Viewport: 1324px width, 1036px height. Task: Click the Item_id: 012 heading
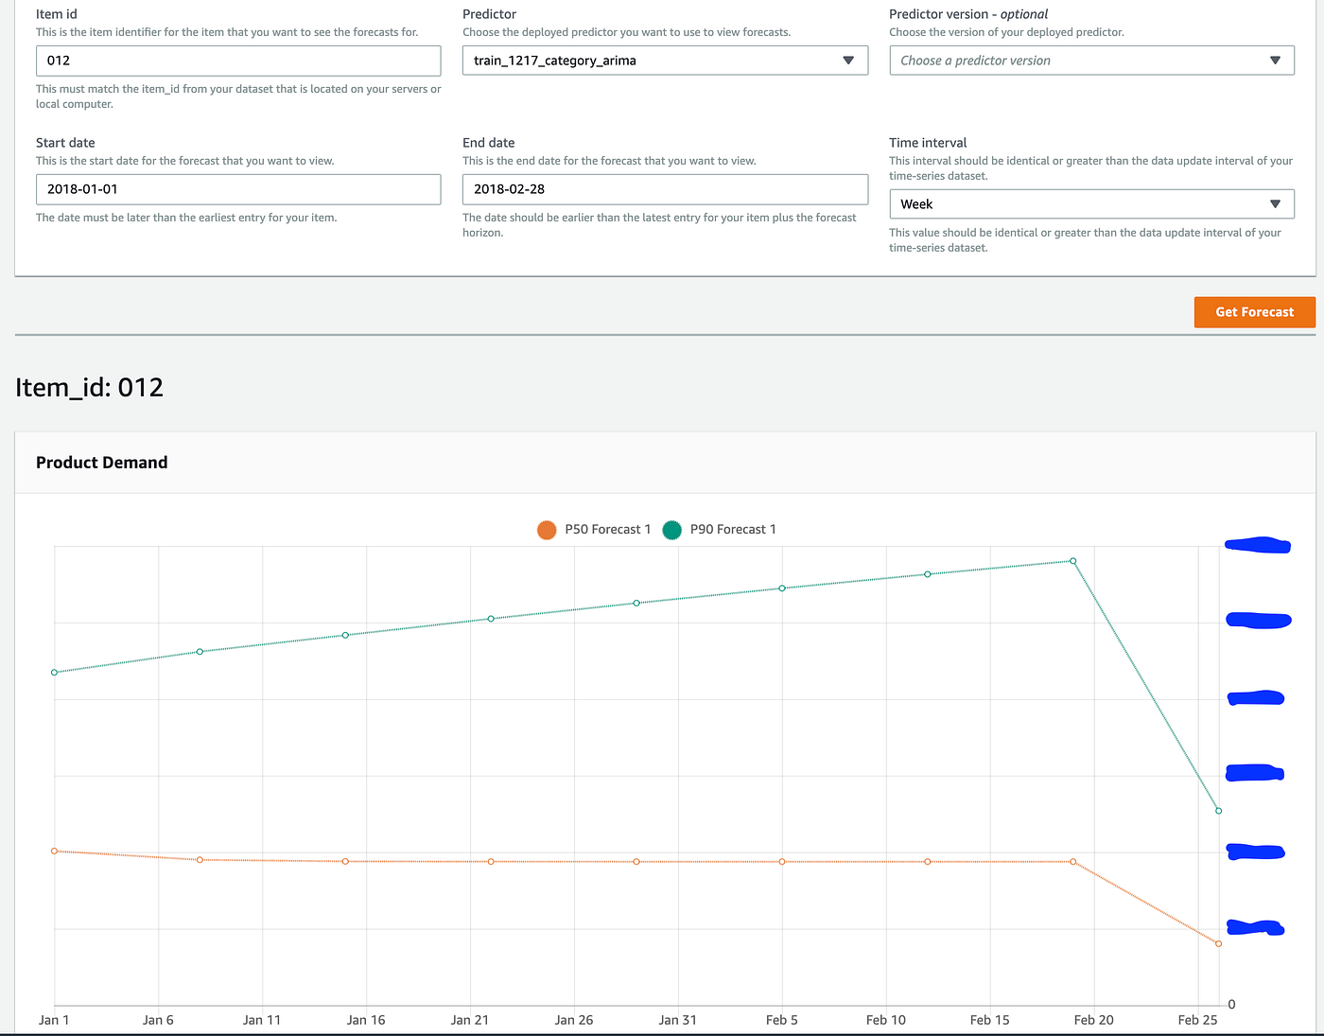click(x=89, y=387)
